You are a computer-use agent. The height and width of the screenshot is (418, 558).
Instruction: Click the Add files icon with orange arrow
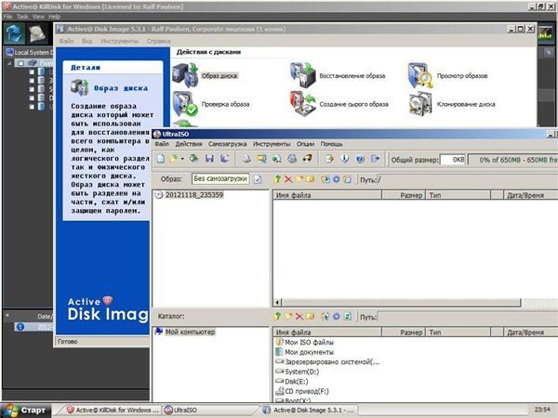click(x=329, y=159)
